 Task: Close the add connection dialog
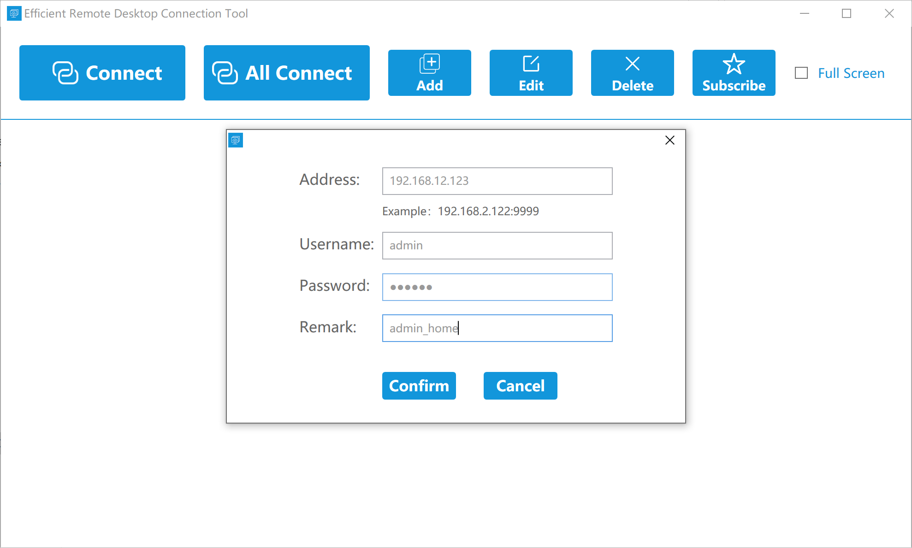669,140
